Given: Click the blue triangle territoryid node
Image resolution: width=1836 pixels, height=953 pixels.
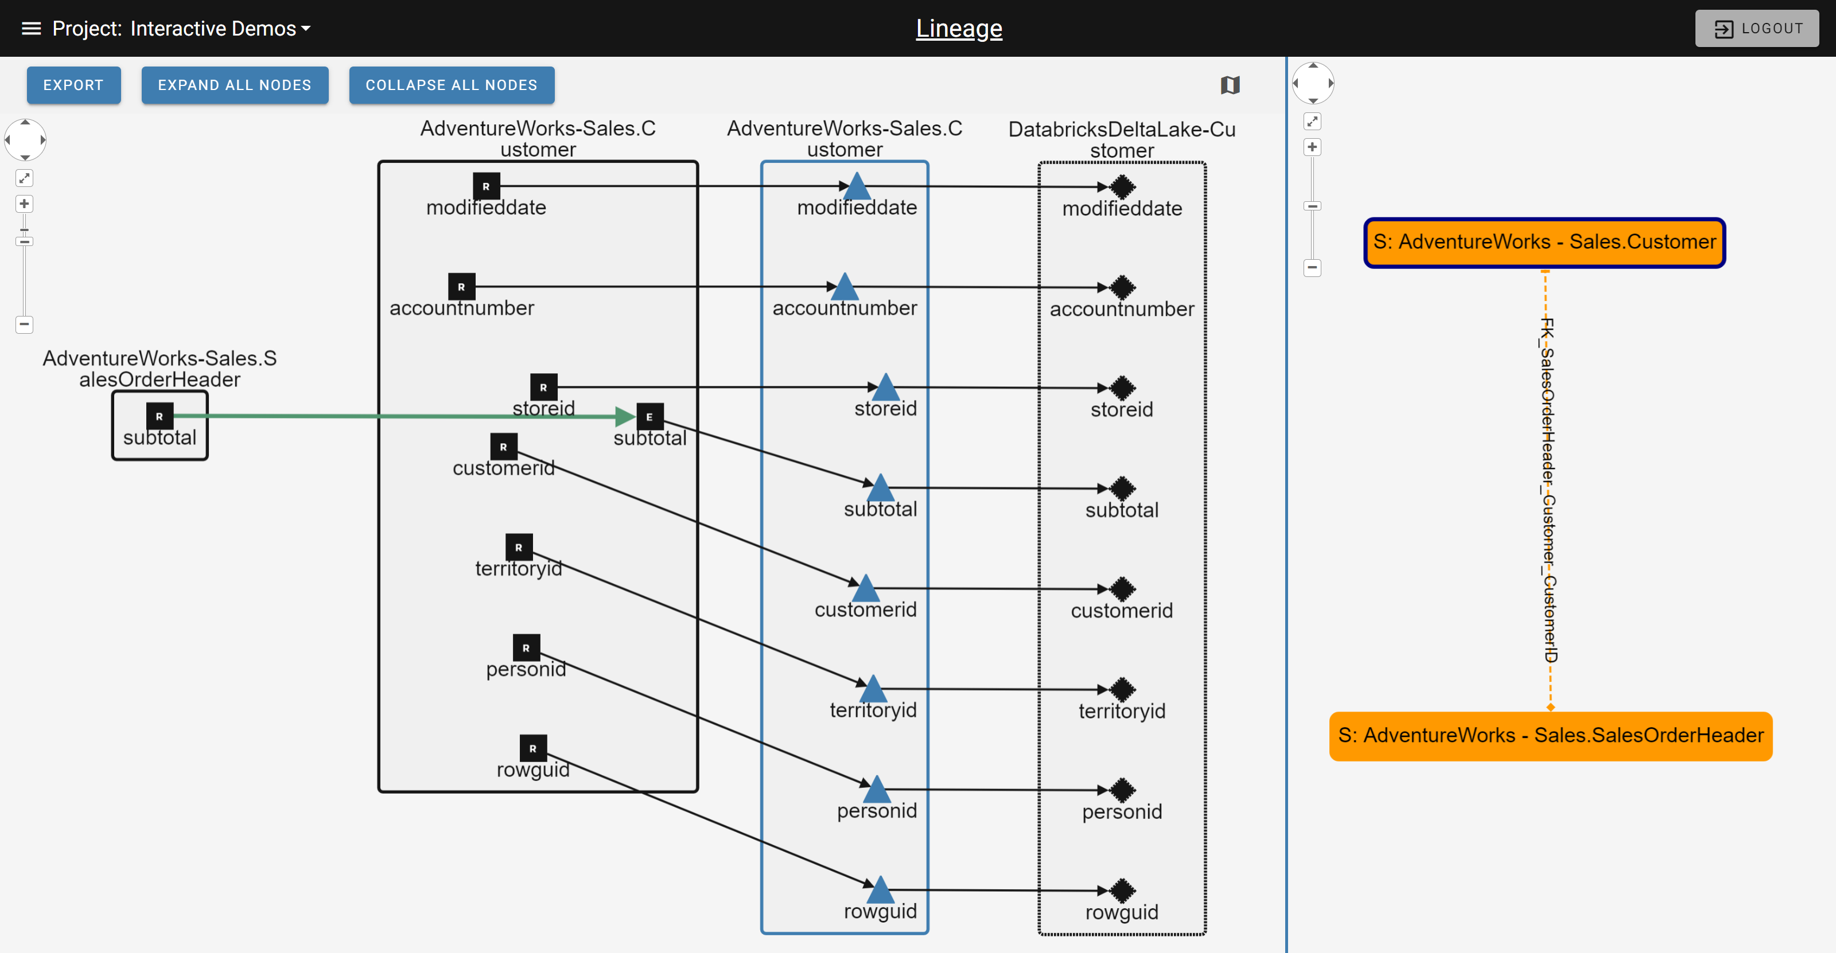Looking at the screenshot, I should pos(872,689).
